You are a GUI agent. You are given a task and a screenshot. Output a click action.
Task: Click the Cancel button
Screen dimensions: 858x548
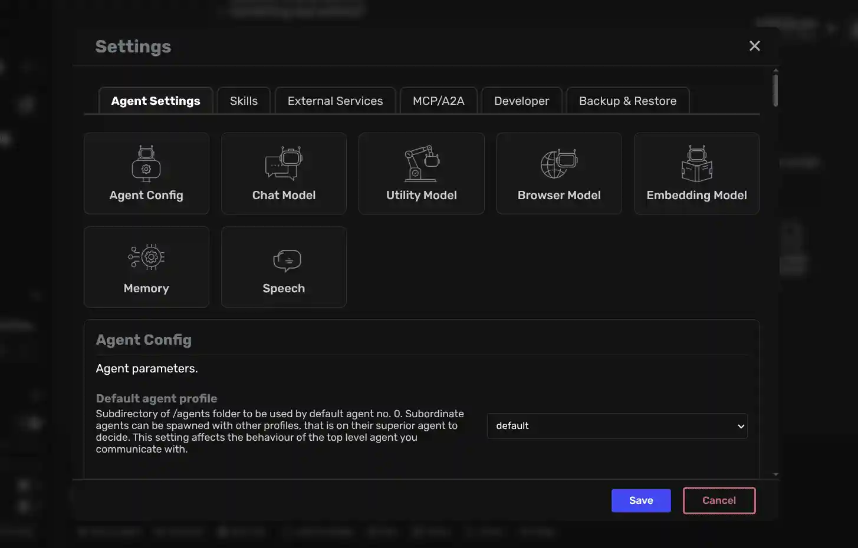719,500
